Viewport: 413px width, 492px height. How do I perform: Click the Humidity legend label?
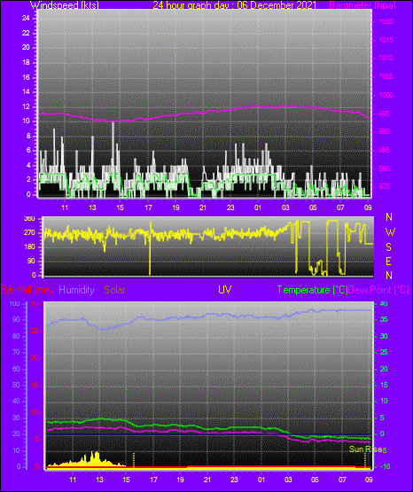[x=76, y=290]
